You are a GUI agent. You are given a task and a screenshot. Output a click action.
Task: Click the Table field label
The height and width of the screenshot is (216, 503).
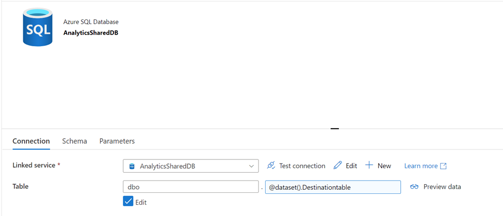point(21,186)
